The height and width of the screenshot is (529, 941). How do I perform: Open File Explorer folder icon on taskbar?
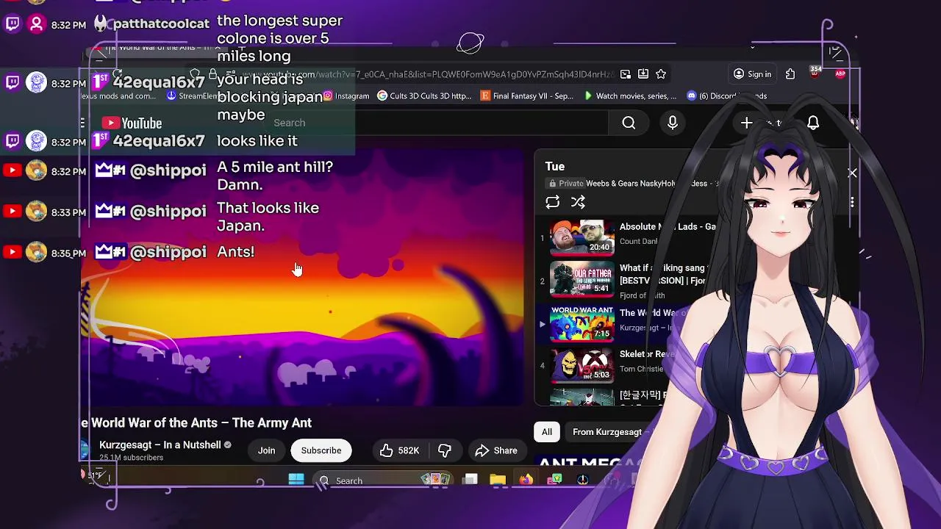click(498, 481)
